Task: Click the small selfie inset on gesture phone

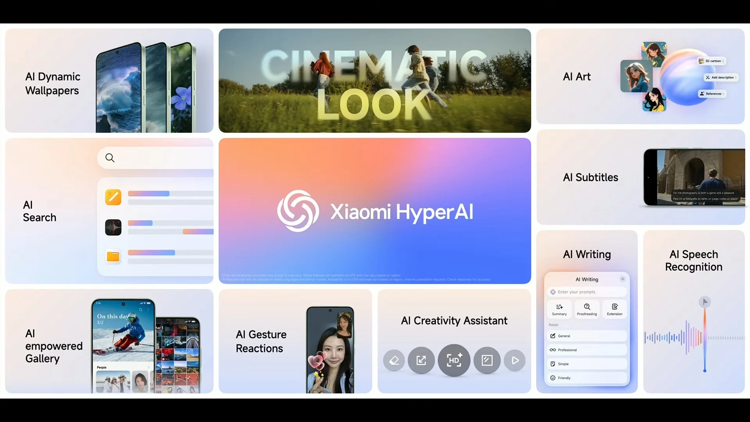Action: point(344,325)
